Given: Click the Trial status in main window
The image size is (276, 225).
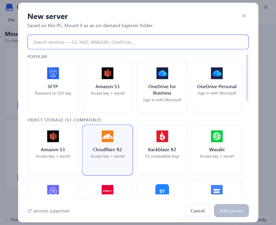Looking at the screenshot, I should 14,220.
